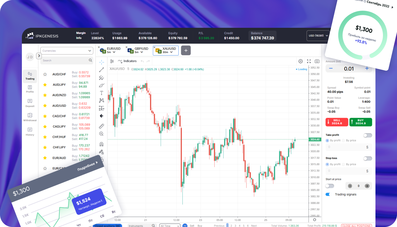The width and height of the screenshot is (397, 227).
Task: Unfavorite CAD/JPY using its star
Action: click(x=45, y=126)
